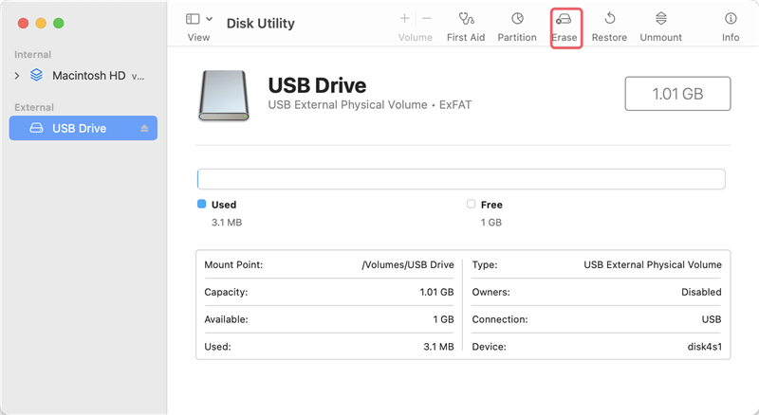Close the Disk Utility window
This screenshot has height=415, width=759.
[23, 23]
